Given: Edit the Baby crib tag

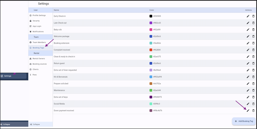Looking at the screenshot, I should [248, 30].
